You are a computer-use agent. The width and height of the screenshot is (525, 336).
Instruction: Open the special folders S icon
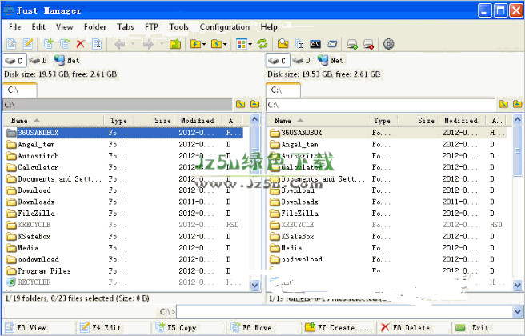coord(217,44)
